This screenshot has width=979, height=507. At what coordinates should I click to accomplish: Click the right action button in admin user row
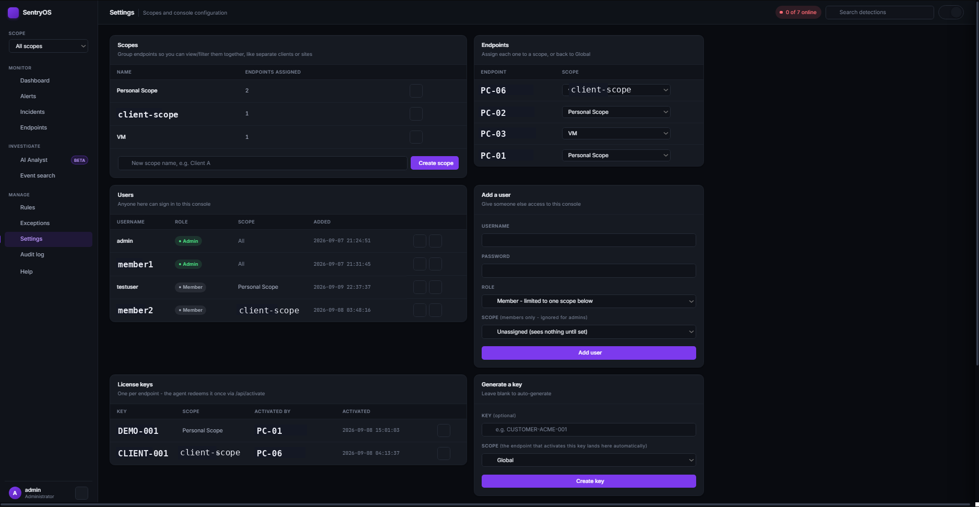click(435, 241)
